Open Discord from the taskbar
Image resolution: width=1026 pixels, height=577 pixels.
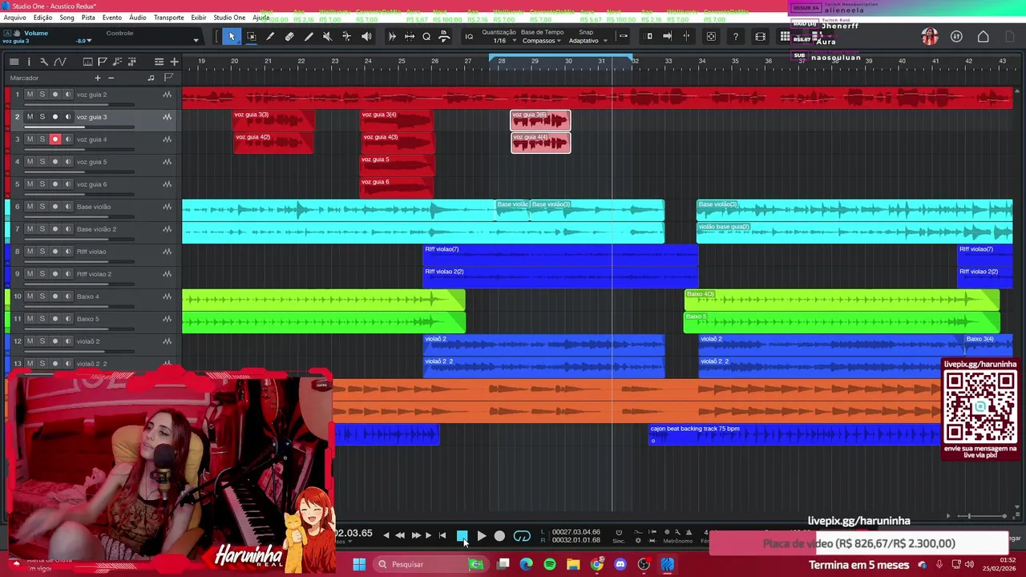point(620,564)
